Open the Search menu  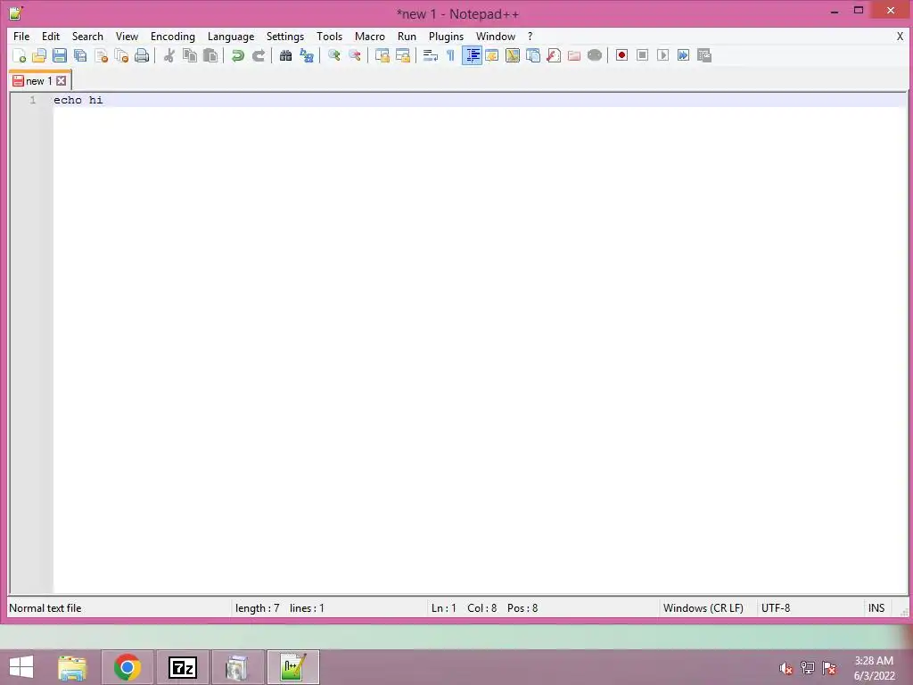[87, 36]
